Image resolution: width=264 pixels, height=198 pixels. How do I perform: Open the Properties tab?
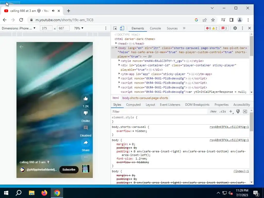tap(221, 105)
